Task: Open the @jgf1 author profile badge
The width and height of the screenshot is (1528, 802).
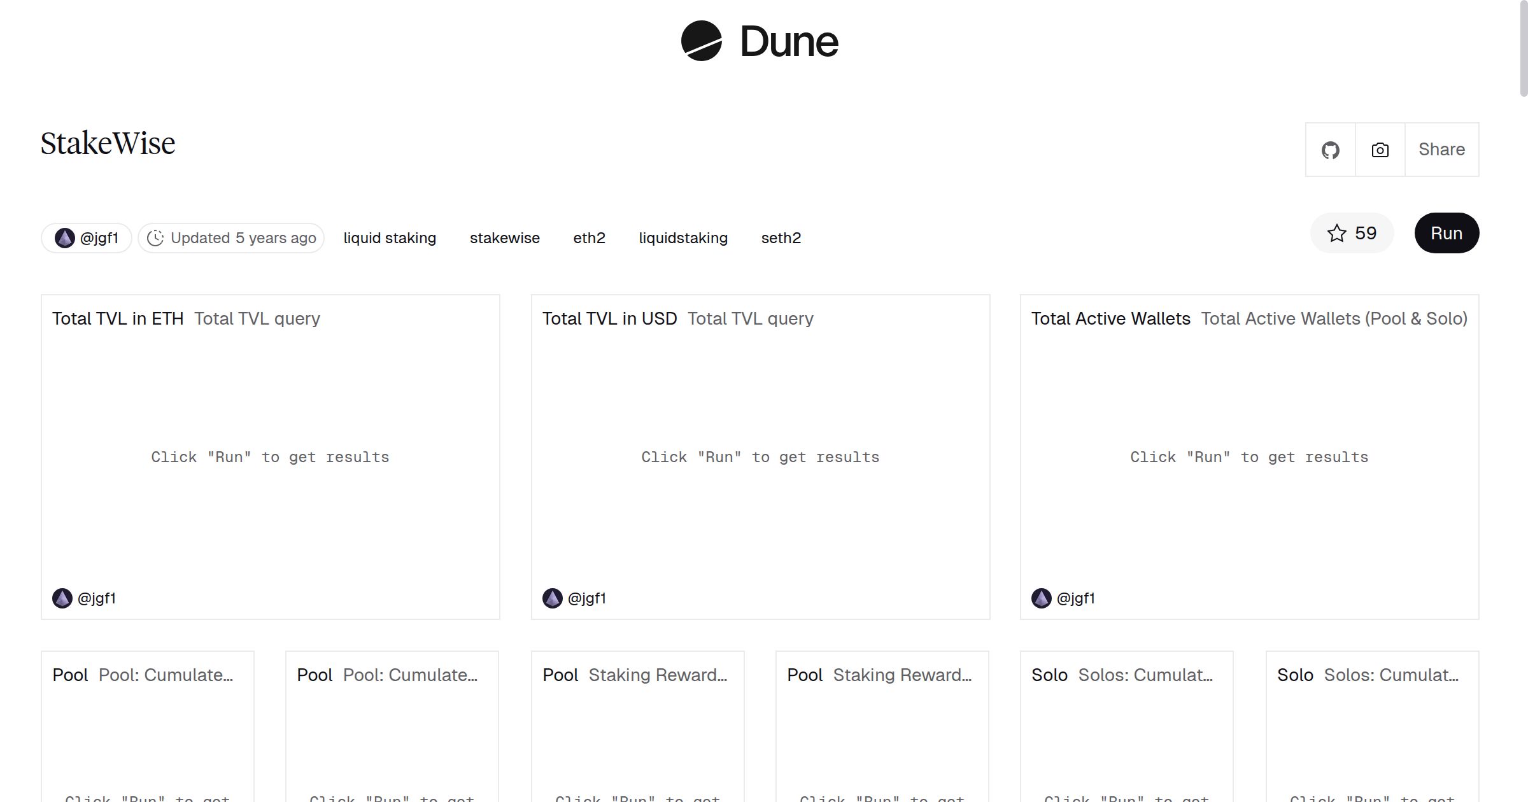Action: tap(87, 237)
